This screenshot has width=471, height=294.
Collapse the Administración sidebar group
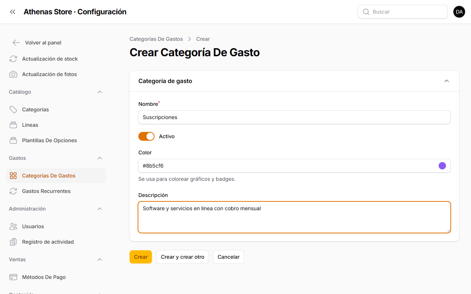coord(100,209)
